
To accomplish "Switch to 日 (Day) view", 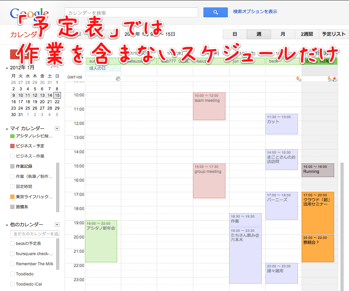I will pos(235,34).
